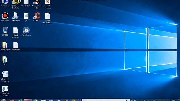Select the МУСОР recycle bin icon
This screenshot has height=101, width=180.
coord(5,31)
